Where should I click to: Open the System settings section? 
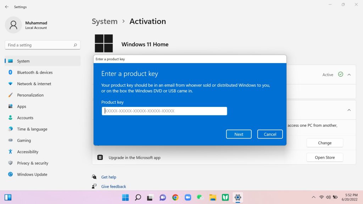23,61
